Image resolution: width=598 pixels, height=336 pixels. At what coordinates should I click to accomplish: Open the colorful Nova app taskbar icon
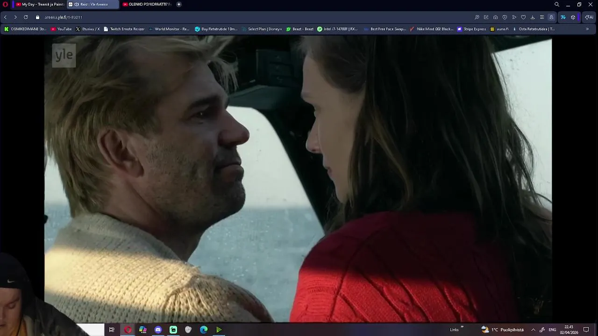(143, 329)
